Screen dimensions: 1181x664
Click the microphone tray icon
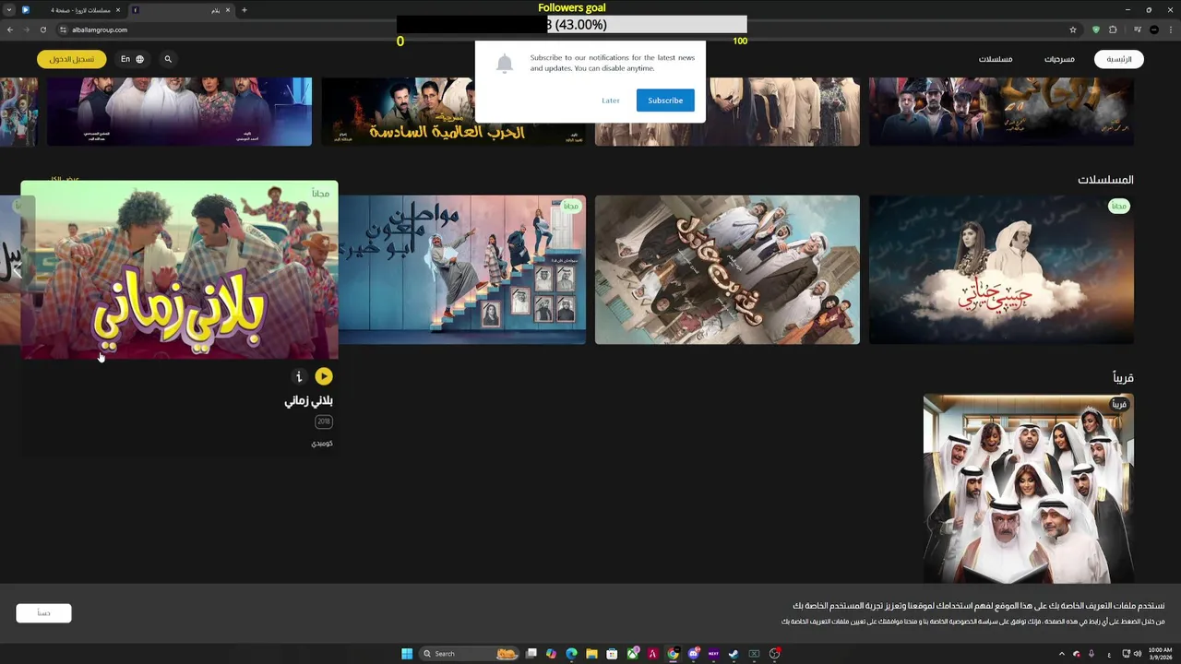point(1091,654)
